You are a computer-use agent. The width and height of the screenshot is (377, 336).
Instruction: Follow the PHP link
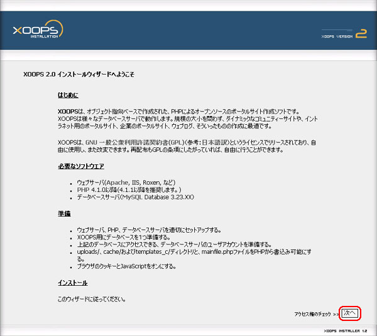pos(83,190)
